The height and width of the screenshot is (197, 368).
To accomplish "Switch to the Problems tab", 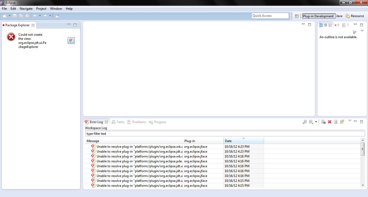I will tap(137, 122).
